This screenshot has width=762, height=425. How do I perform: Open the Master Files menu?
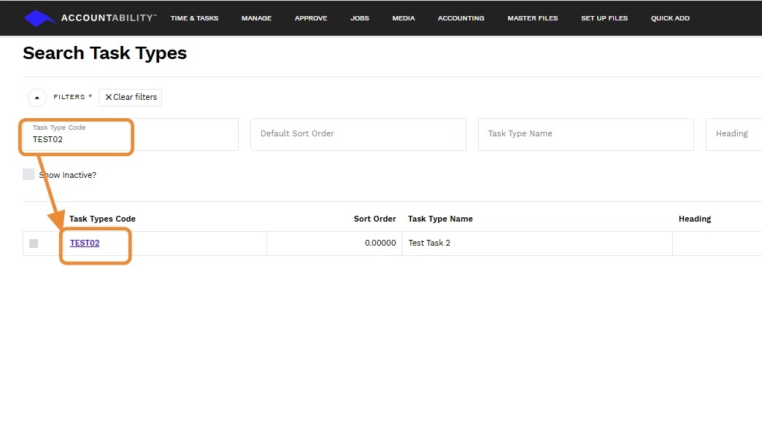[x=533, y=18]
